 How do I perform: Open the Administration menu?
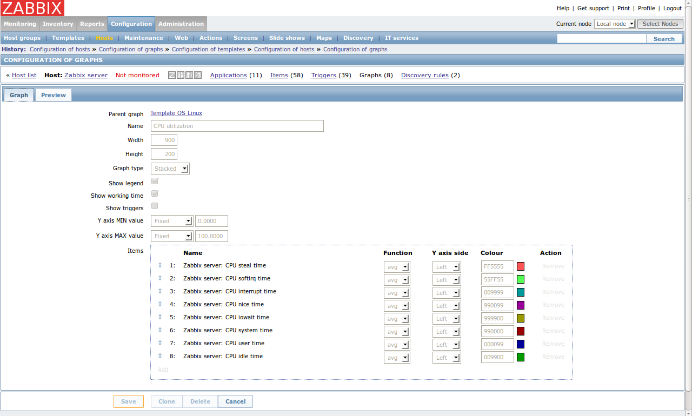point(181,24)
